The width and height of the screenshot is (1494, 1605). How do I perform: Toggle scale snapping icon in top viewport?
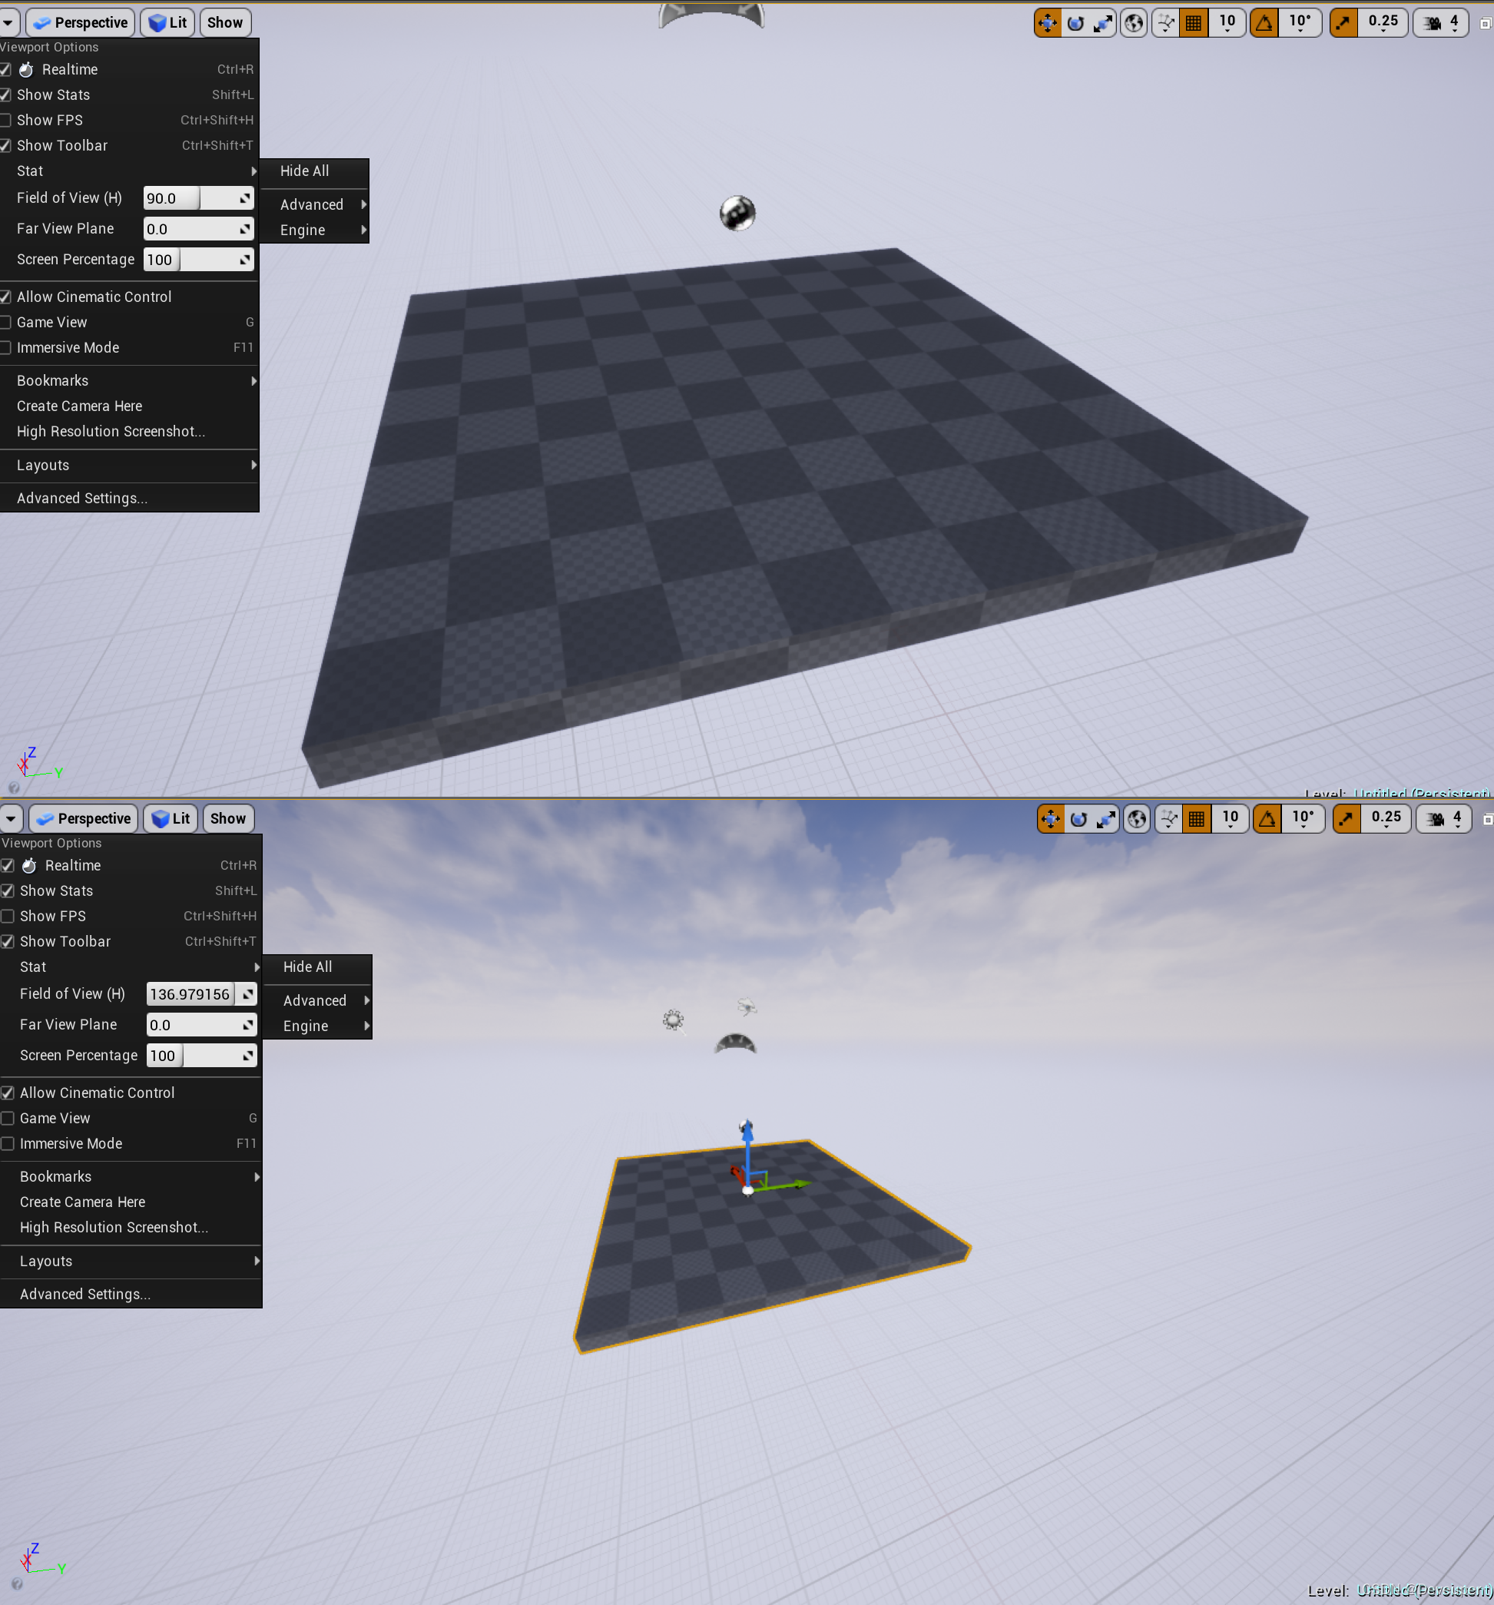(x=1343, y=22)
